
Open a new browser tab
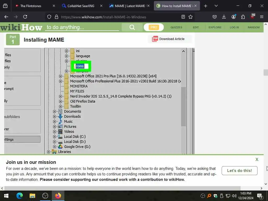(x=206, y=6)
